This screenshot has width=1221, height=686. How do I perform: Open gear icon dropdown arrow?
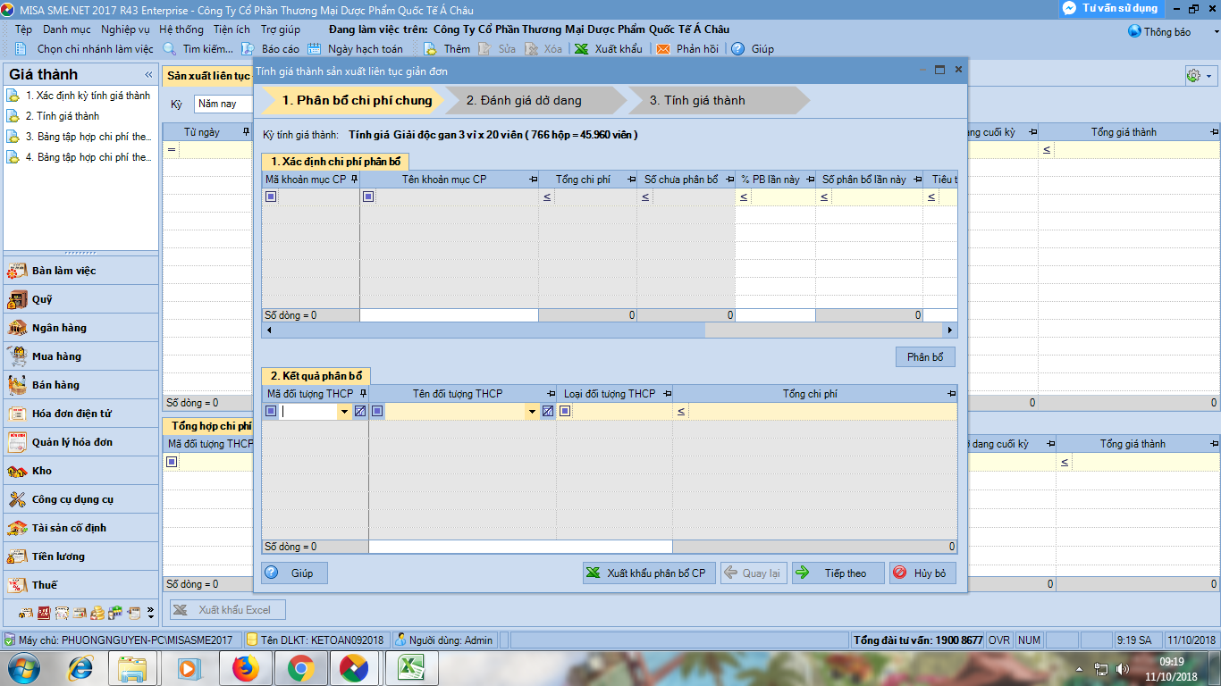[1208, 77]
